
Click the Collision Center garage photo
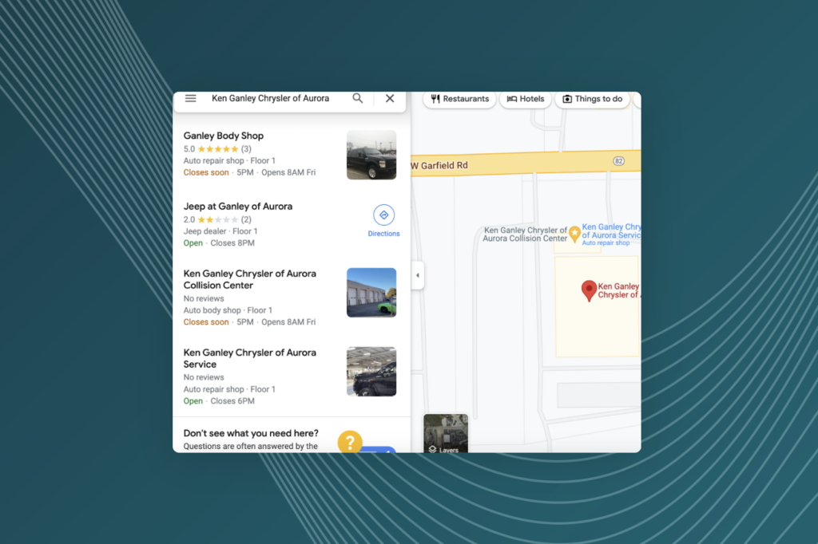click(371, 293)
